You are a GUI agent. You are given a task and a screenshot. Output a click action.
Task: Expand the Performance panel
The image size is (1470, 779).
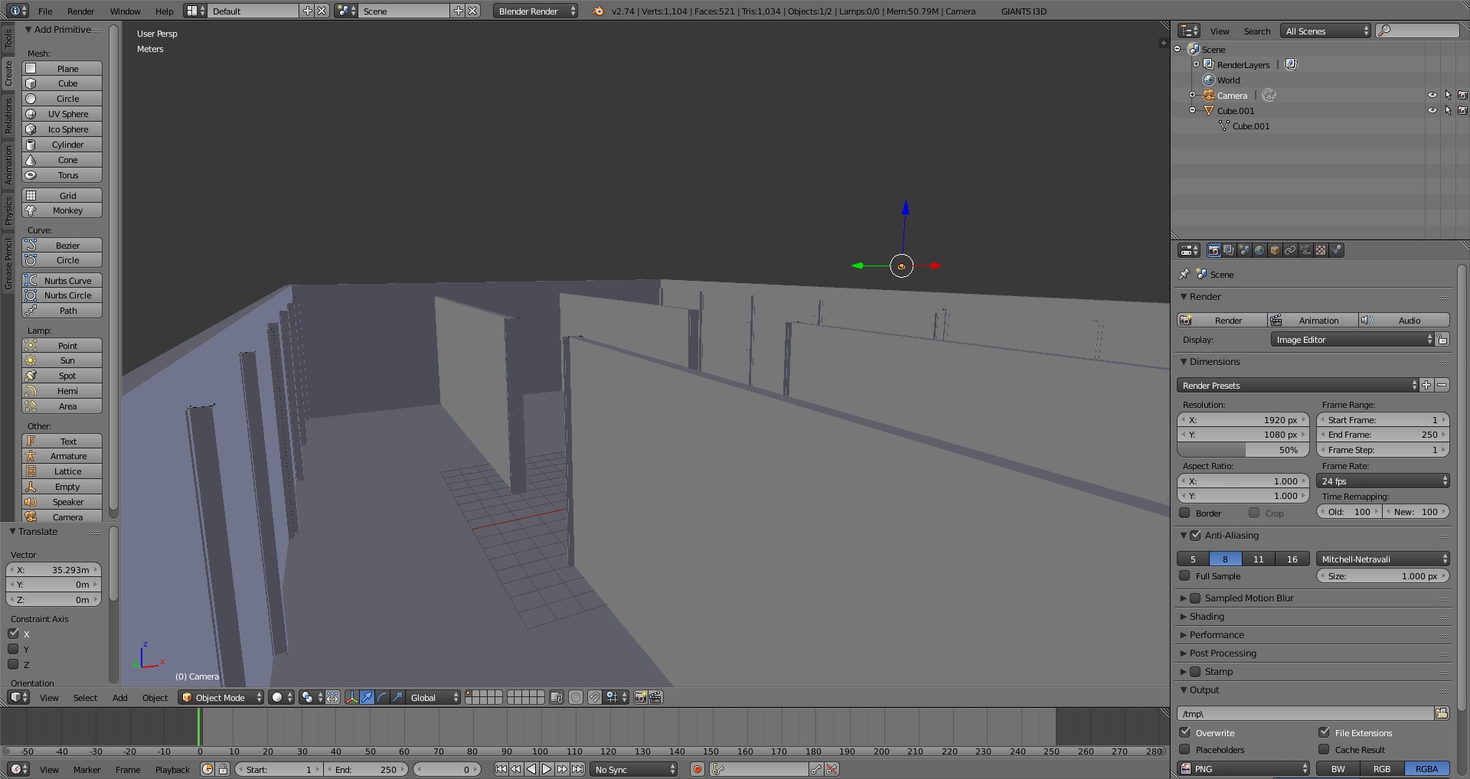click(1217, 635)
